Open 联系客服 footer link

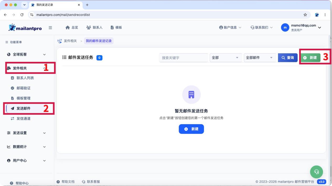[91, 182]
